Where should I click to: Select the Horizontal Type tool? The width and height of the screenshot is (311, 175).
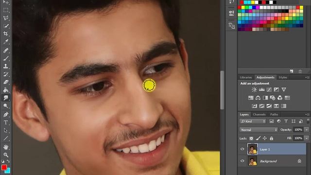point(6,122)
